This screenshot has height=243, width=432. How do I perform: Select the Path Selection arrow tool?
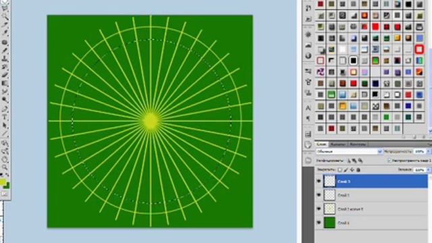tap(5, 126)
